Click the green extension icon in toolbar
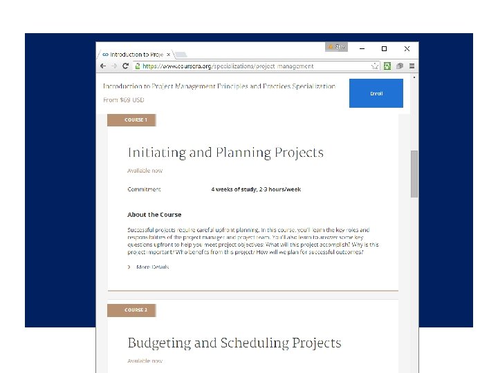 coord(387,66)
